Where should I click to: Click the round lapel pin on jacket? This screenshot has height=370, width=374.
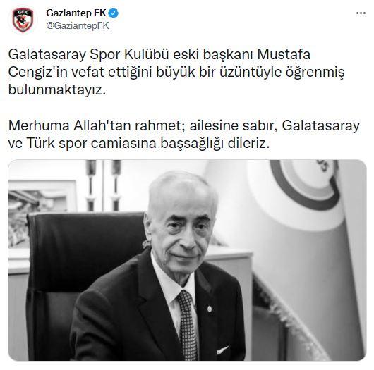pos(210,309)
